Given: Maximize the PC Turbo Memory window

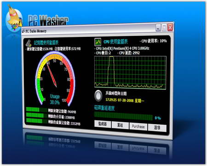Looking at the screenshot, I should (164, 28).
